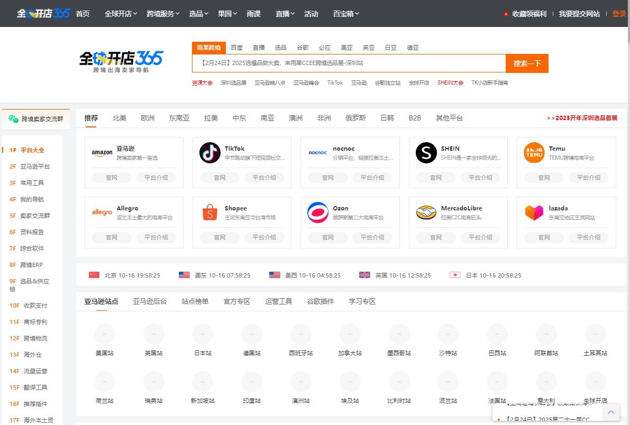This screenshot has height=425, width=630.
Task: Click the Japan flag next to 日本 time
Action: tap(455, 275)
